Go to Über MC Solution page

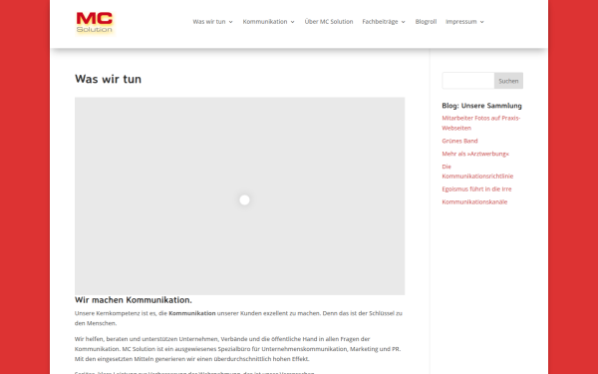coord(329,22)
